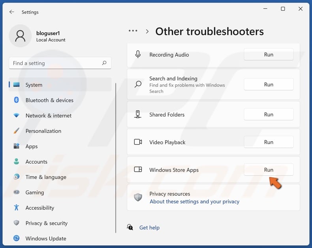The width and height of the screenshot is (312, 248).
Task: Click the Gaming controller icon
Action: 17,192
